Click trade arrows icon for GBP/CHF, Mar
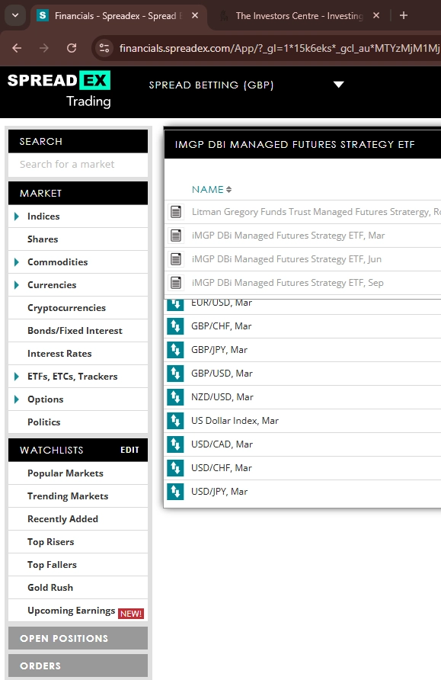This screenshot has width=441, height=680. click(x=175, y=326)
